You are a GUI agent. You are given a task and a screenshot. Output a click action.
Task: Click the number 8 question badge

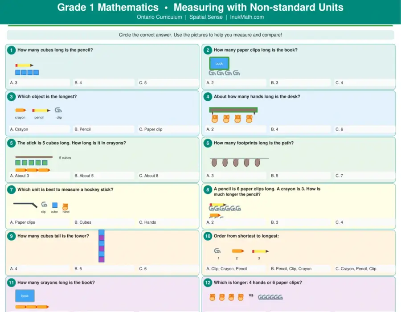[208, 190]
